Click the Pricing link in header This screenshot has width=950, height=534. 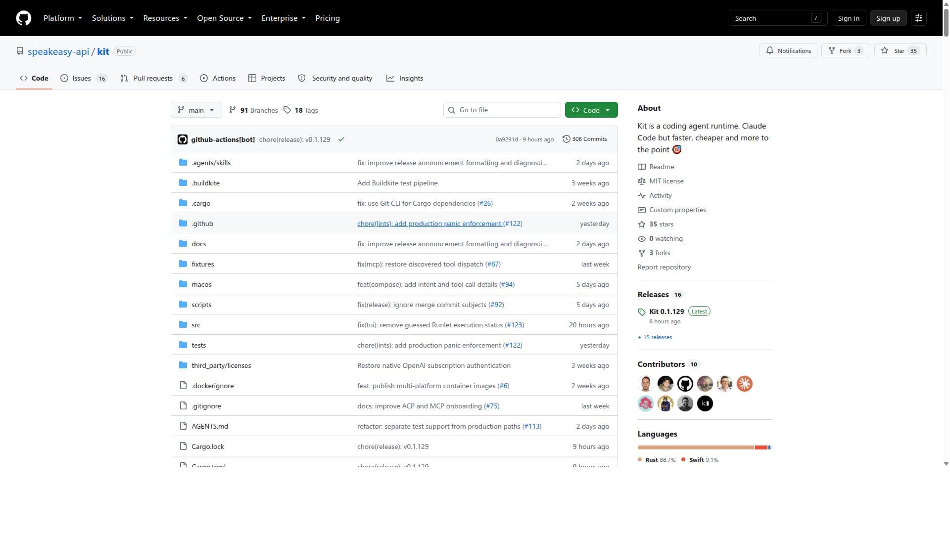328,18
